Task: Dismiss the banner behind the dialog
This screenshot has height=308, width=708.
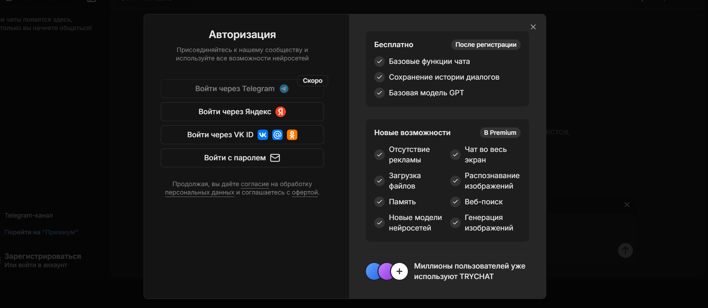Action: (x=627, y=205)
